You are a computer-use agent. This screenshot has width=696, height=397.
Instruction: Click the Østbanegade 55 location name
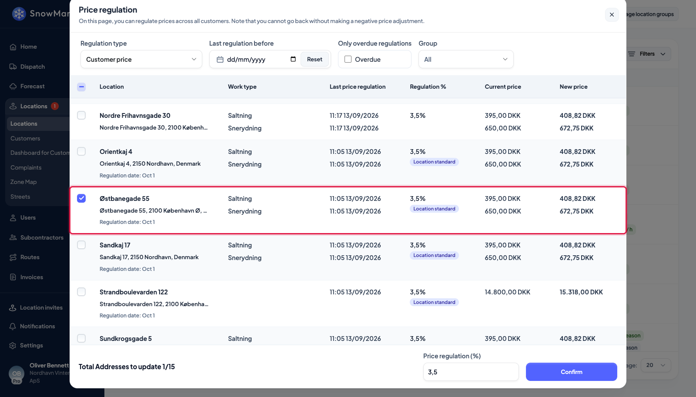[124, 199]
